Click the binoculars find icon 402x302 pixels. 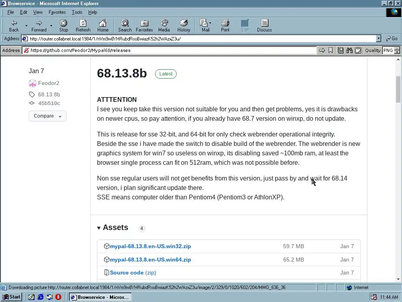click(349, 50)
